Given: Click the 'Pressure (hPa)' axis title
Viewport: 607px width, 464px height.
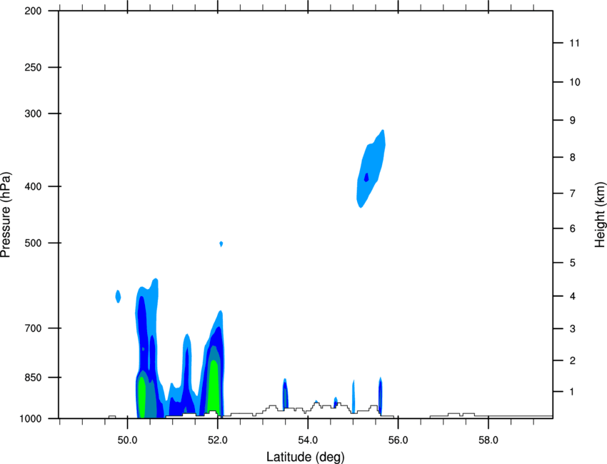Looking at the screenshot, I should (x=6, y=215).
